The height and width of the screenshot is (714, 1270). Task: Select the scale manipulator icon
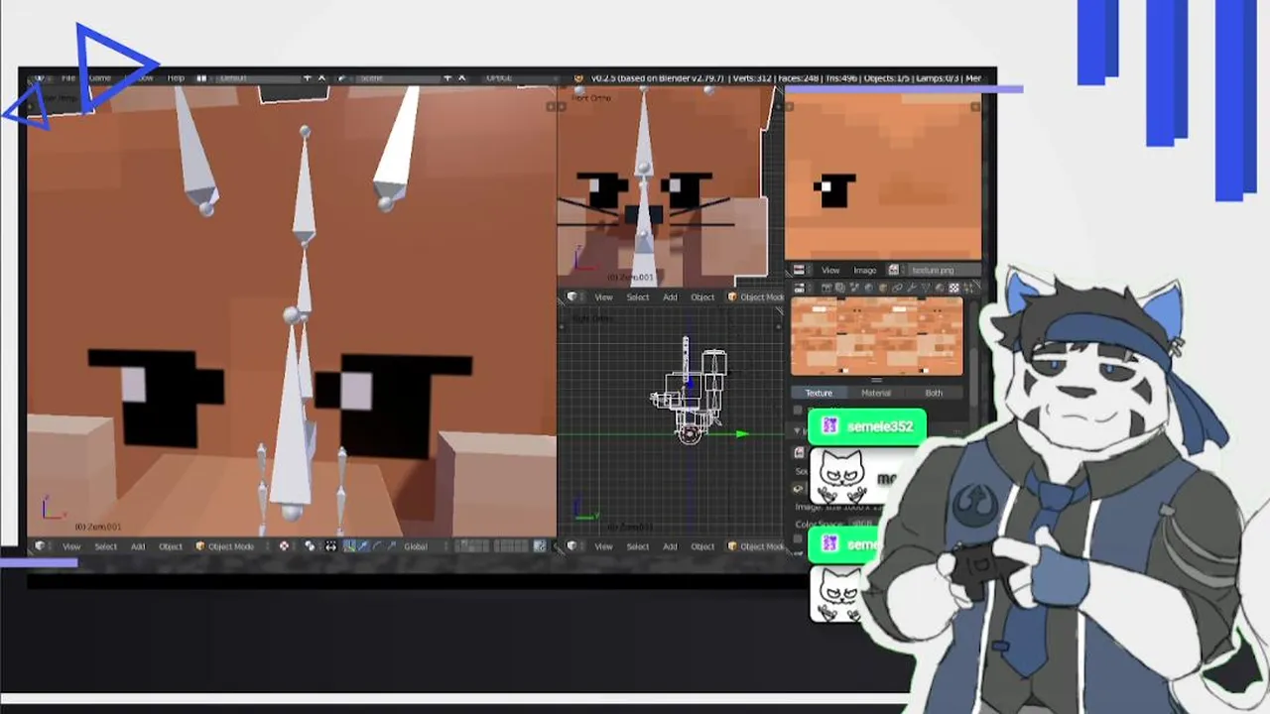click(391, 546)
